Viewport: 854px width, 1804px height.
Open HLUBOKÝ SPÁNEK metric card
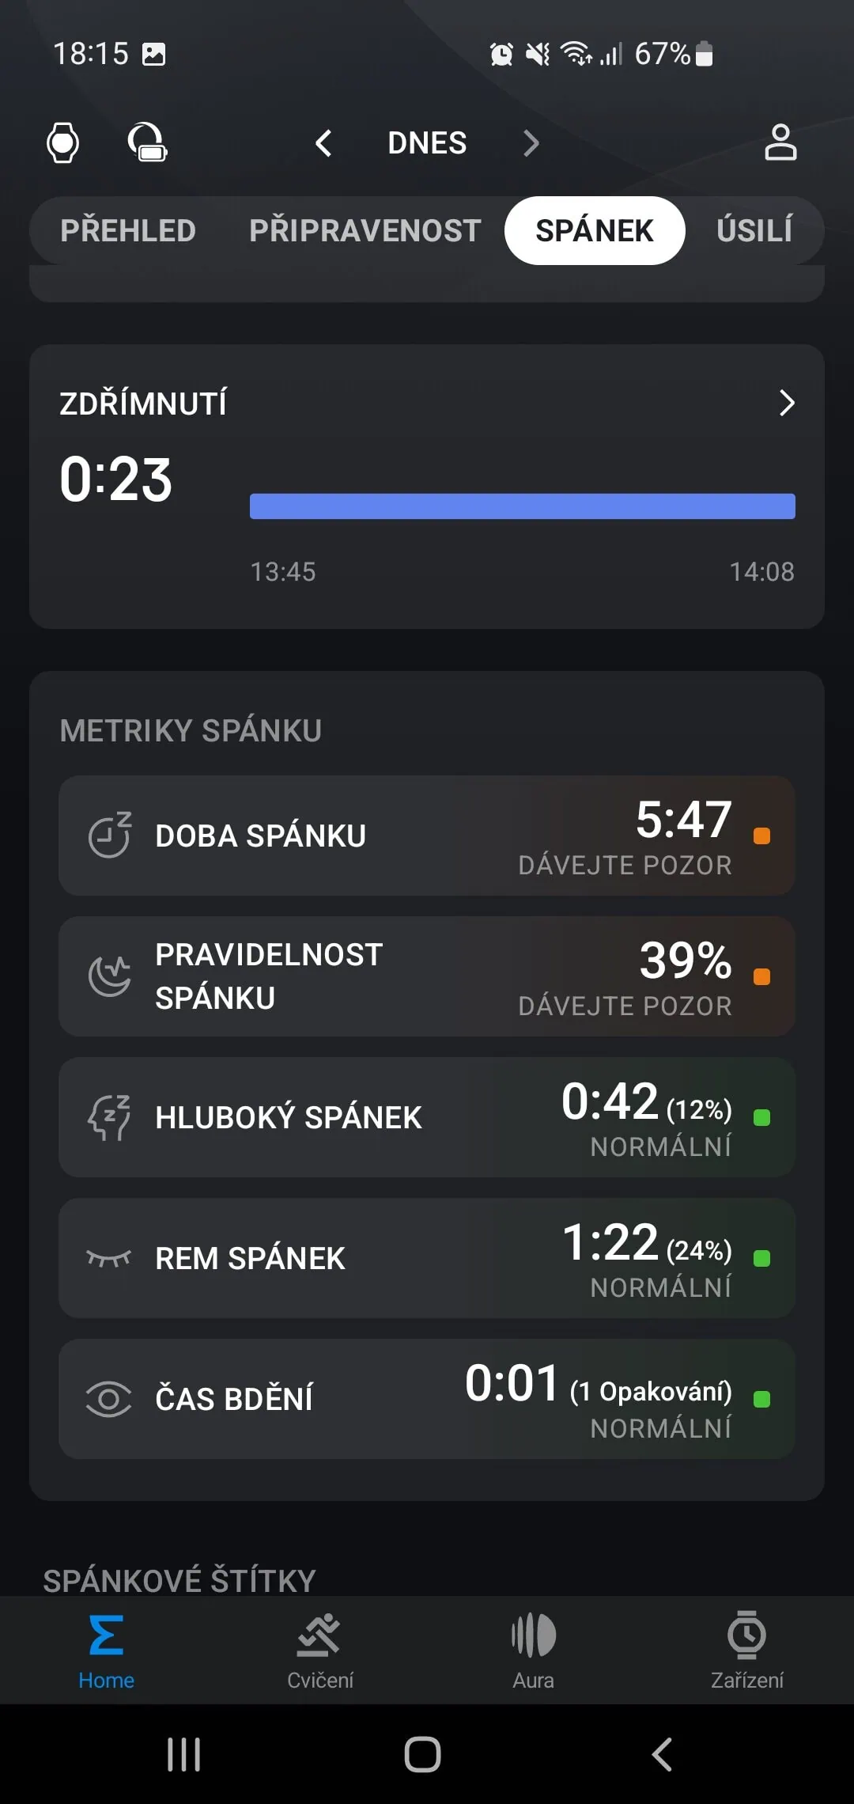(x=427, y=1117)
